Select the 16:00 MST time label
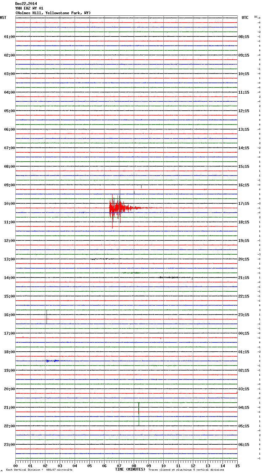262x474 pixels. pyautogui.click(x=10, y=315)
